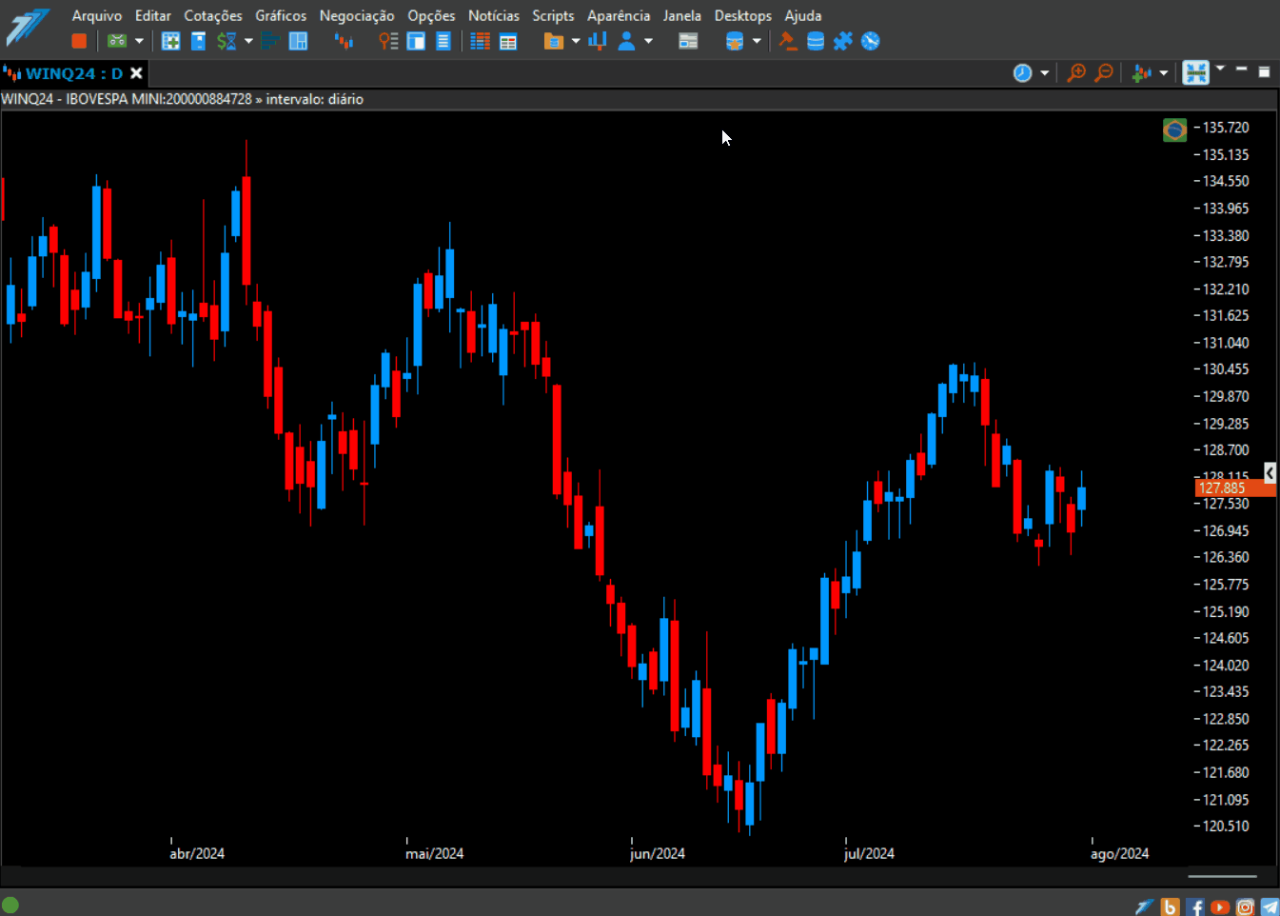This screenshot has width=1280, height=916.
Task: Click the blue puzzle piece plugin icon
Action: point(843,41)
